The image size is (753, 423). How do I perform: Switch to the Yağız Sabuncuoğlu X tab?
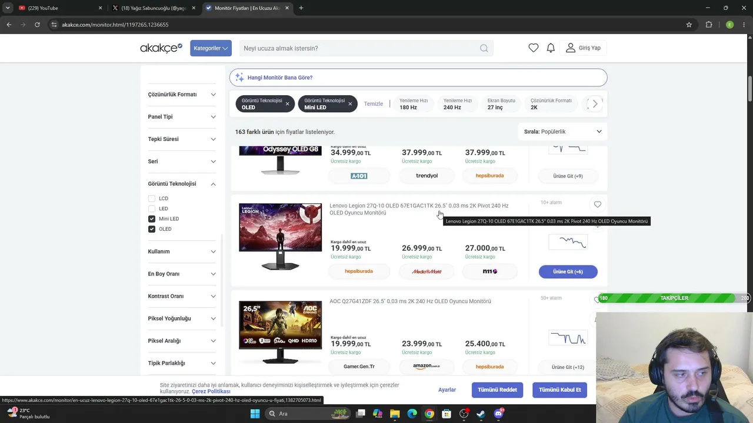point(155,8)
